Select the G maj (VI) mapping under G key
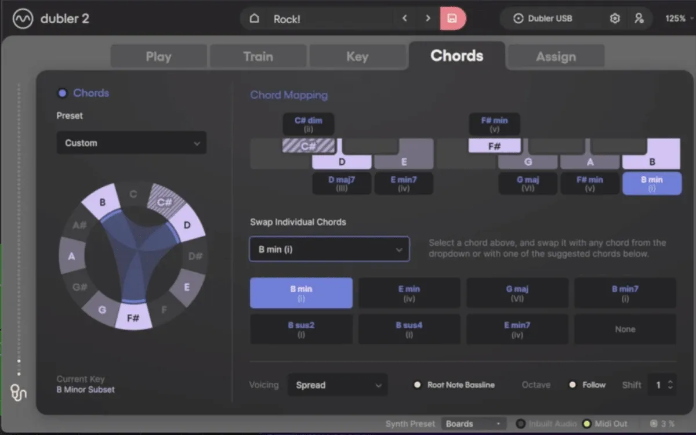The height and width of the screenshot is (435, 696). click(528, 183)
